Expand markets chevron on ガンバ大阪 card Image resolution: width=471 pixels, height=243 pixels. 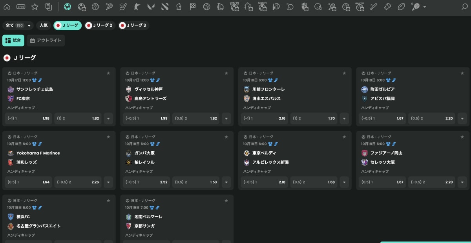click(x=226, y=182)
